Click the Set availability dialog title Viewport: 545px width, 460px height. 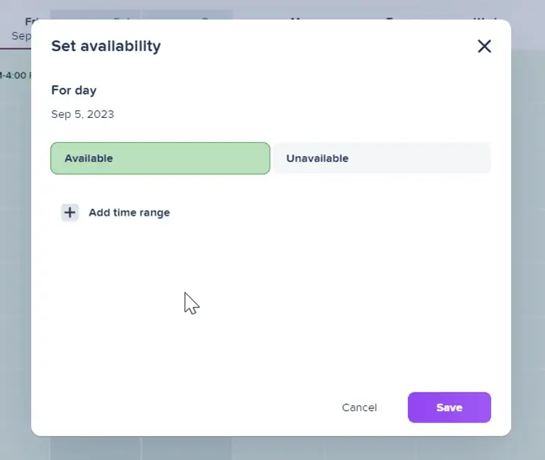click(x=106, y=46)
